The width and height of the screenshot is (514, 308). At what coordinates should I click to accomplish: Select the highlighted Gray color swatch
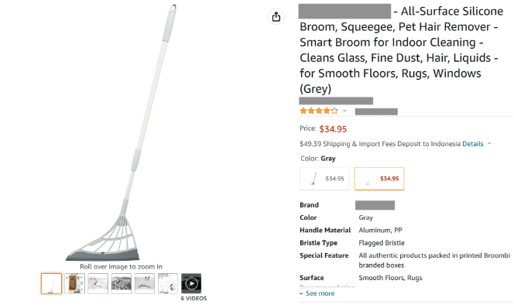[x=379, y=179]
